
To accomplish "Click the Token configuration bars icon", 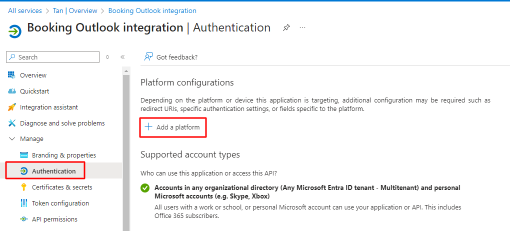I will click(23, 203).
